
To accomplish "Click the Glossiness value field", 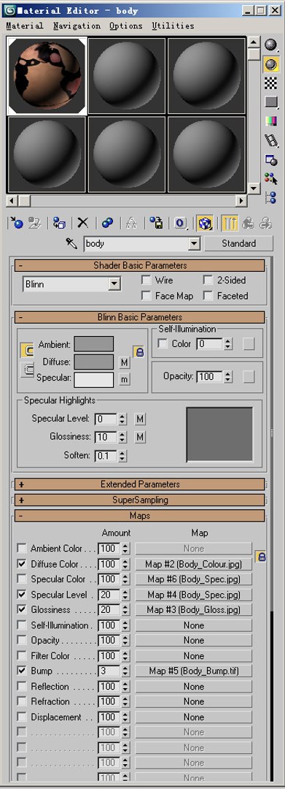I will (106, 438).
